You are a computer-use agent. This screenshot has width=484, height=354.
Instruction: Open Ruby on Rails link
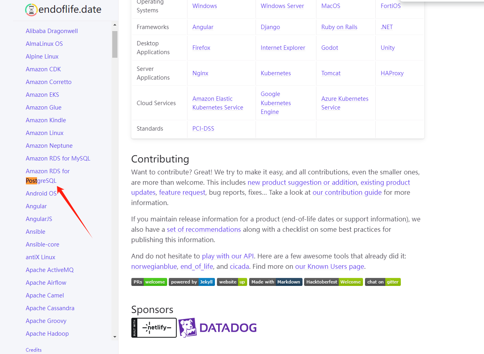pyautogui.click(x=339, y=27)
